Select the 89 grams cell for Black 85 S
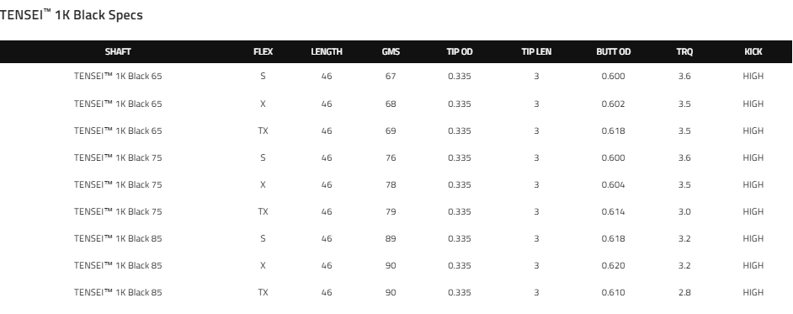 click(391, 239)
